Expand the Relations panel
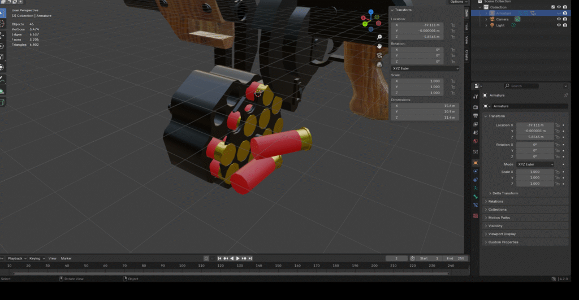This screenshot has height=300, width=579. coord(495,201)
